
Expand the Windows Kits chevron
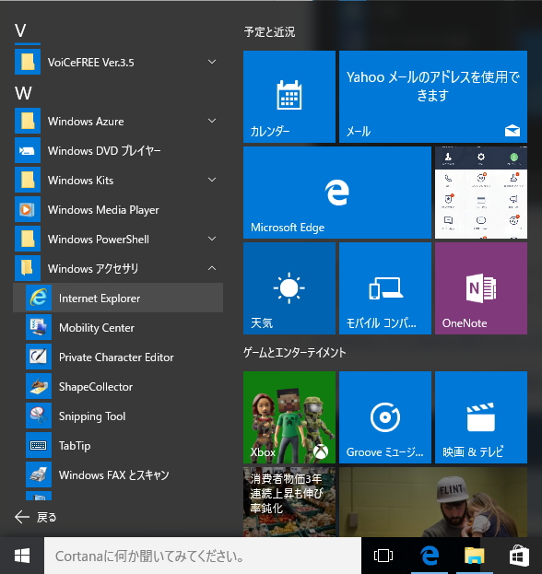pyautogui.click(x=212, y=180)
